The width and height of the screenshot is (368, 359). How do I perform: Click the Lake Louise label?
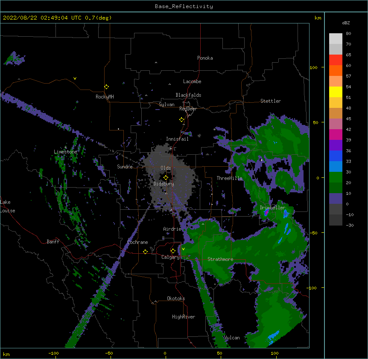point(8,206)
